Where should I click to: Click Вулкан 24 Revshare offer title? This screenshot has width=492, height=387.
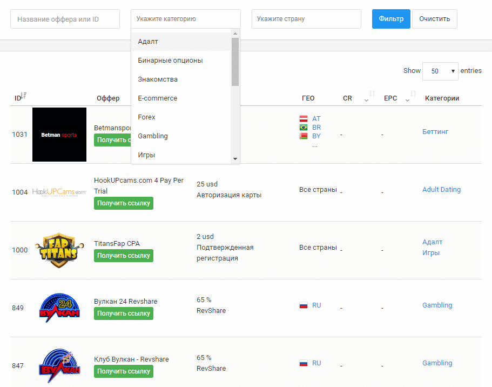pyautogui.click(x=125, y=301)
